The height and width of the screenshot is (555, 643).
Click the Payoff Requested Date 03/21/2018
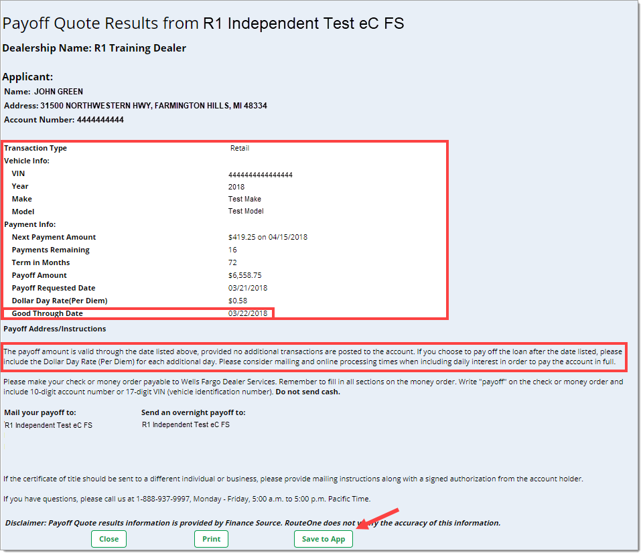(248, 288)
